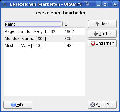Screen dimensions: 120x112
Task: Select Mitchell, Mary [I543] bookmark
Action: pos(44,46)
